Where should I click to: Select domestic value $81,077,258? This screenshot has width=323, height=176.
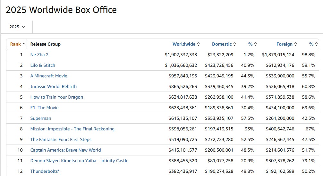click(220, 161)
